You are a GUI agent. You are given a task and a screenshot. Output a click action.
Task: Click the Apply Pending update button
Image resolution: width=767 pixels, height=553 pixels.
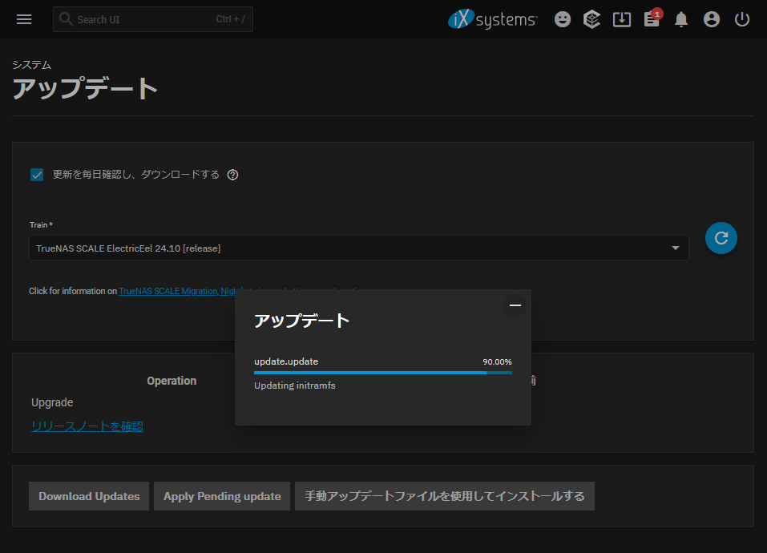[222, 496]
